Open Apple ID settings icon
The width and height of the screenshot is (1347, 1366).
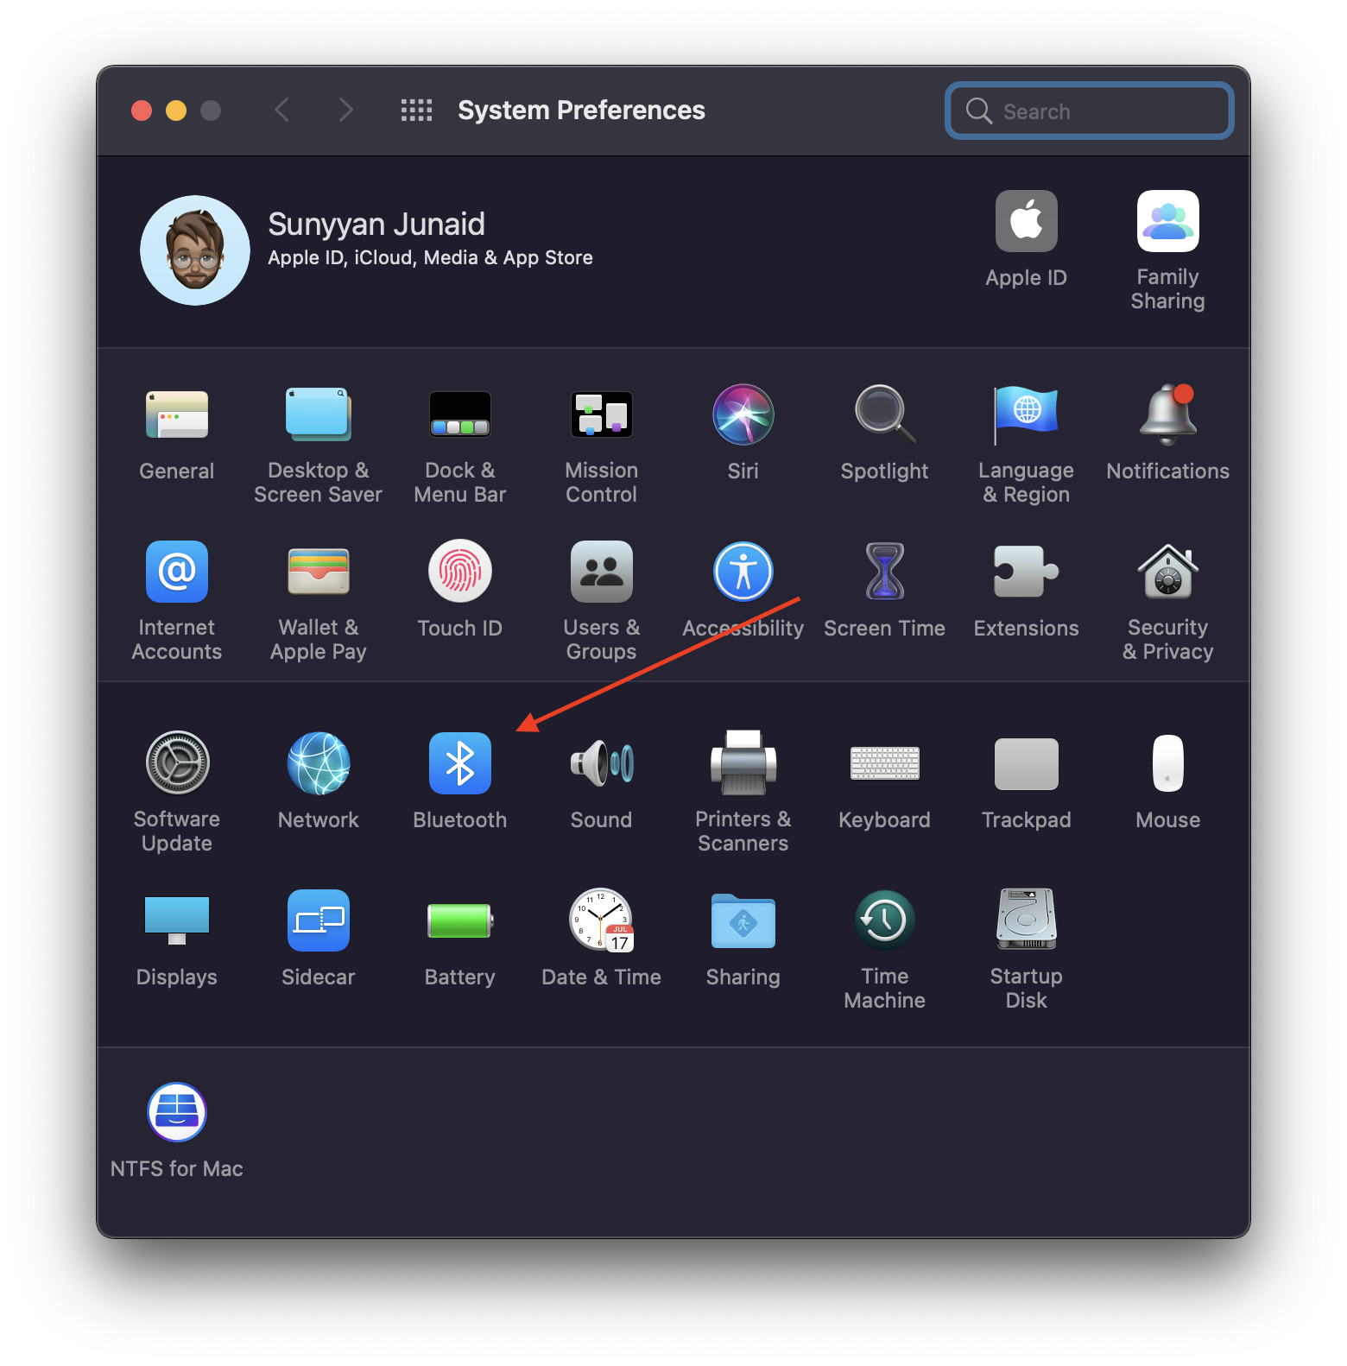1027,221
